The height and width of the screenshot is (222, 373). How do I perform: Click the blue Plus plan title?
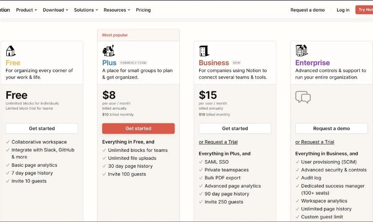109,63
